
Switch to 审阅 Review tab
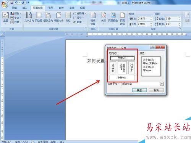coord(72,8)
